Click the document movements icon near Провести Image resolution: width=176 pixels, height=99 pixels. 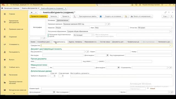75,16
